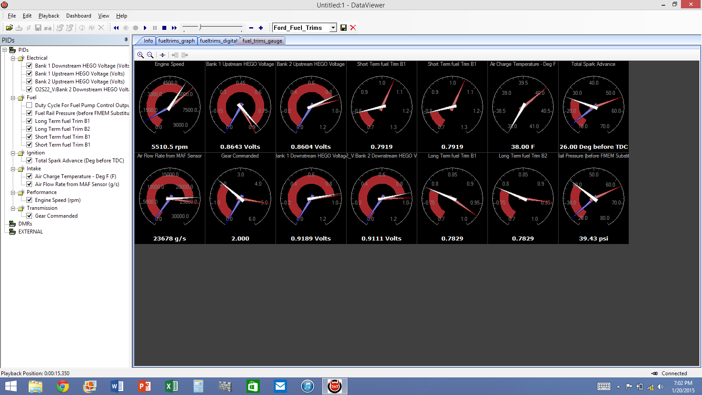Click the open file folder icon
This screenshot has width=702, height=395.
pyautogui.click(x=9, y=28)
